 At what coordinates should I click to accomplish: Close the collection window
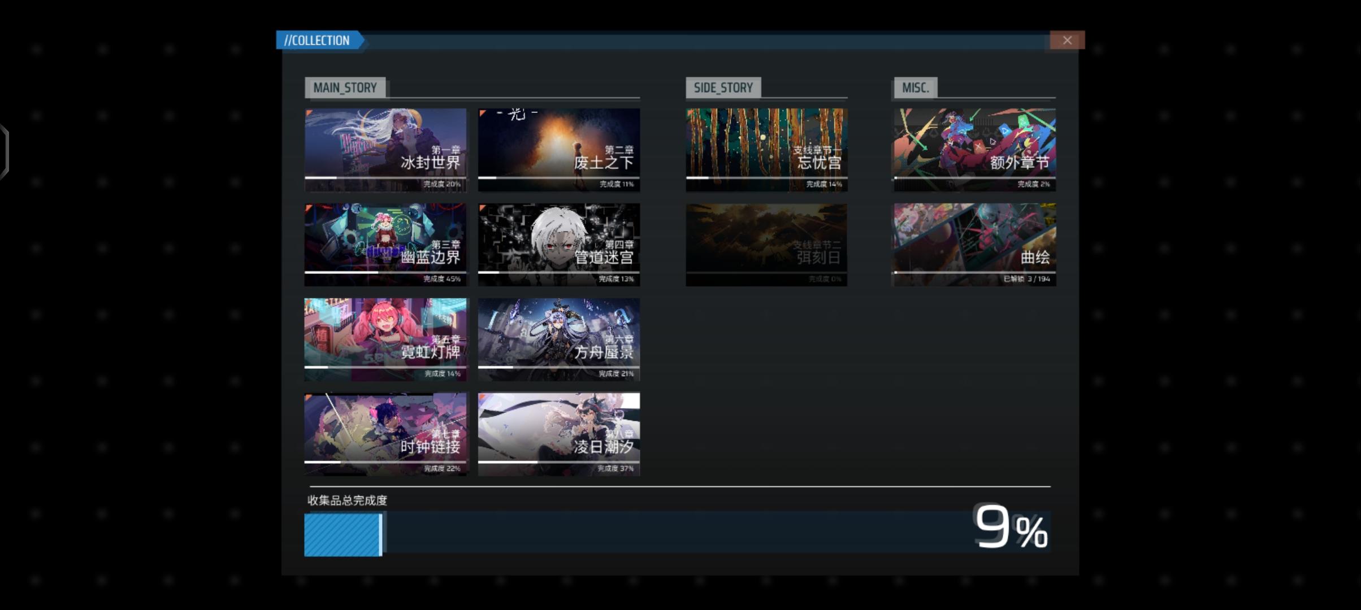(x=1067, y=40)
